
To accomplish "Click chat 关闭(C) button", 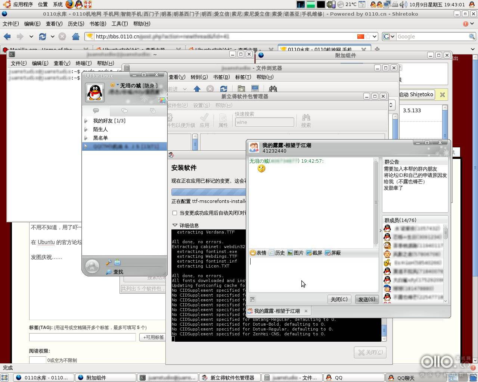I will point(339,299).
